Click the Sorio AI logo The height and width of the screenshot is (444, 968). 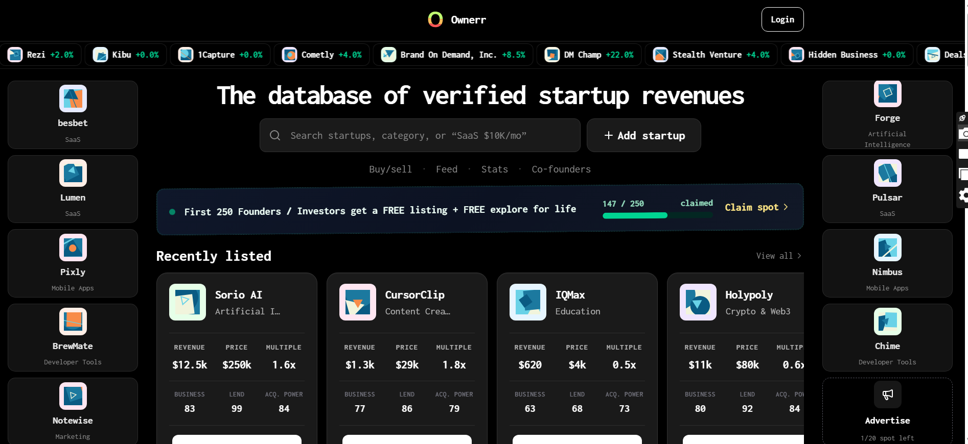(188, 302)
